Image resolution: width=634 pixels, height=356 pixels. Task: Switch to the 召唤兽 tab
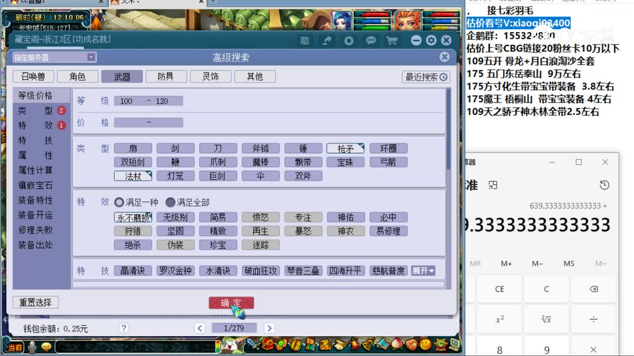(x=34, y=77)
